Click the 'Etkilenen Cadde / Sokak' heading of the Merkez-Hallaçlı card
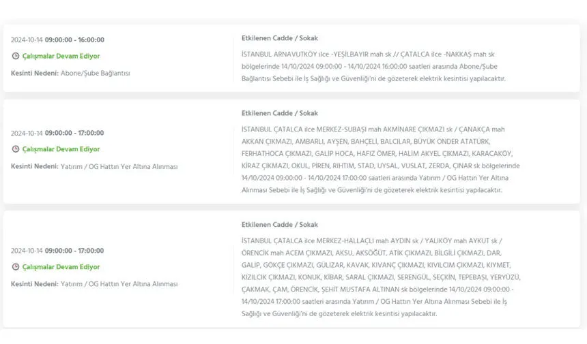This screenshot has height=344, width=587. [x=279, y=225]
